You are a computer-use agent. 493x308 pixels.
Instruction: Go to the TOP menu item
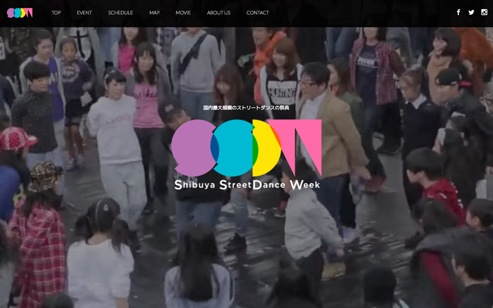pos(56,13)
